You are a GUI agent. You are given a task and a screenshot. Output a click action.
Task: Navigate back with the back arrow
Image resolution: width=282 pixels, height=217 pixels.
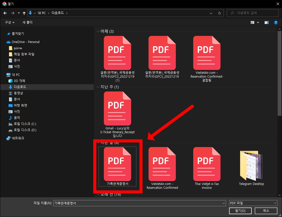coord(5,13)
